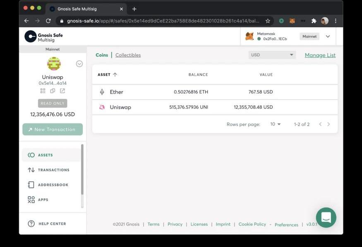Open the chat support bubble
Image resolution: width=362 pixels, height=247 pixels.
(326, 218)
